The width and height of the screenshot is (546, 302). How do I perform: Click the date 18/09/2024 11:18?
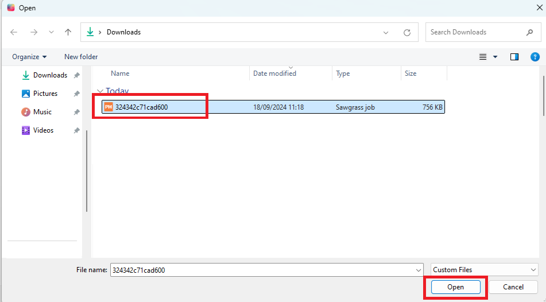(278, 107)
